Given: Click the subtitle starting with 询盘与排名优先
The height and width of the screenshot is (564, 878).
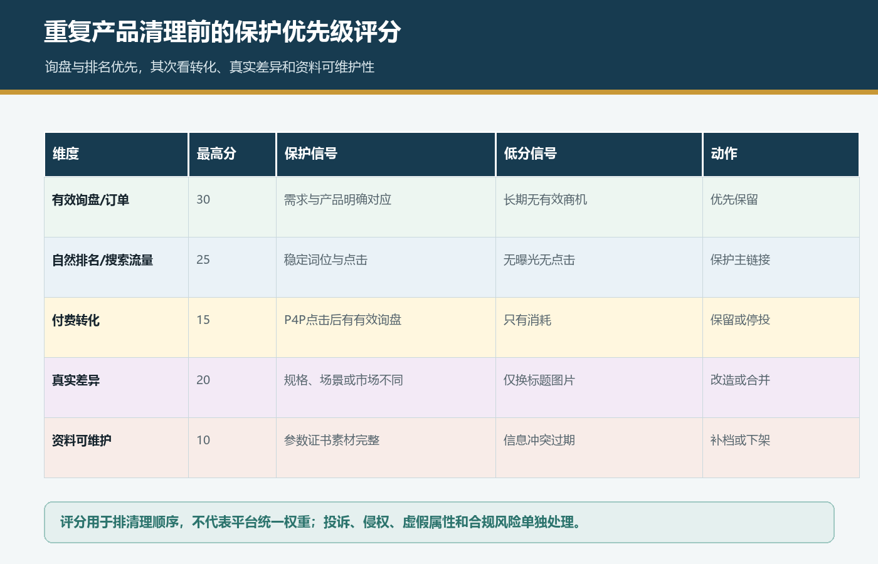Looking at the screenshot, I should pyautogui.click(x=209, y=67).
